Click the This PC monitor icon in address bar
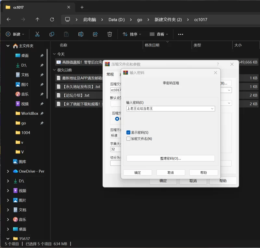 (68, 20)
